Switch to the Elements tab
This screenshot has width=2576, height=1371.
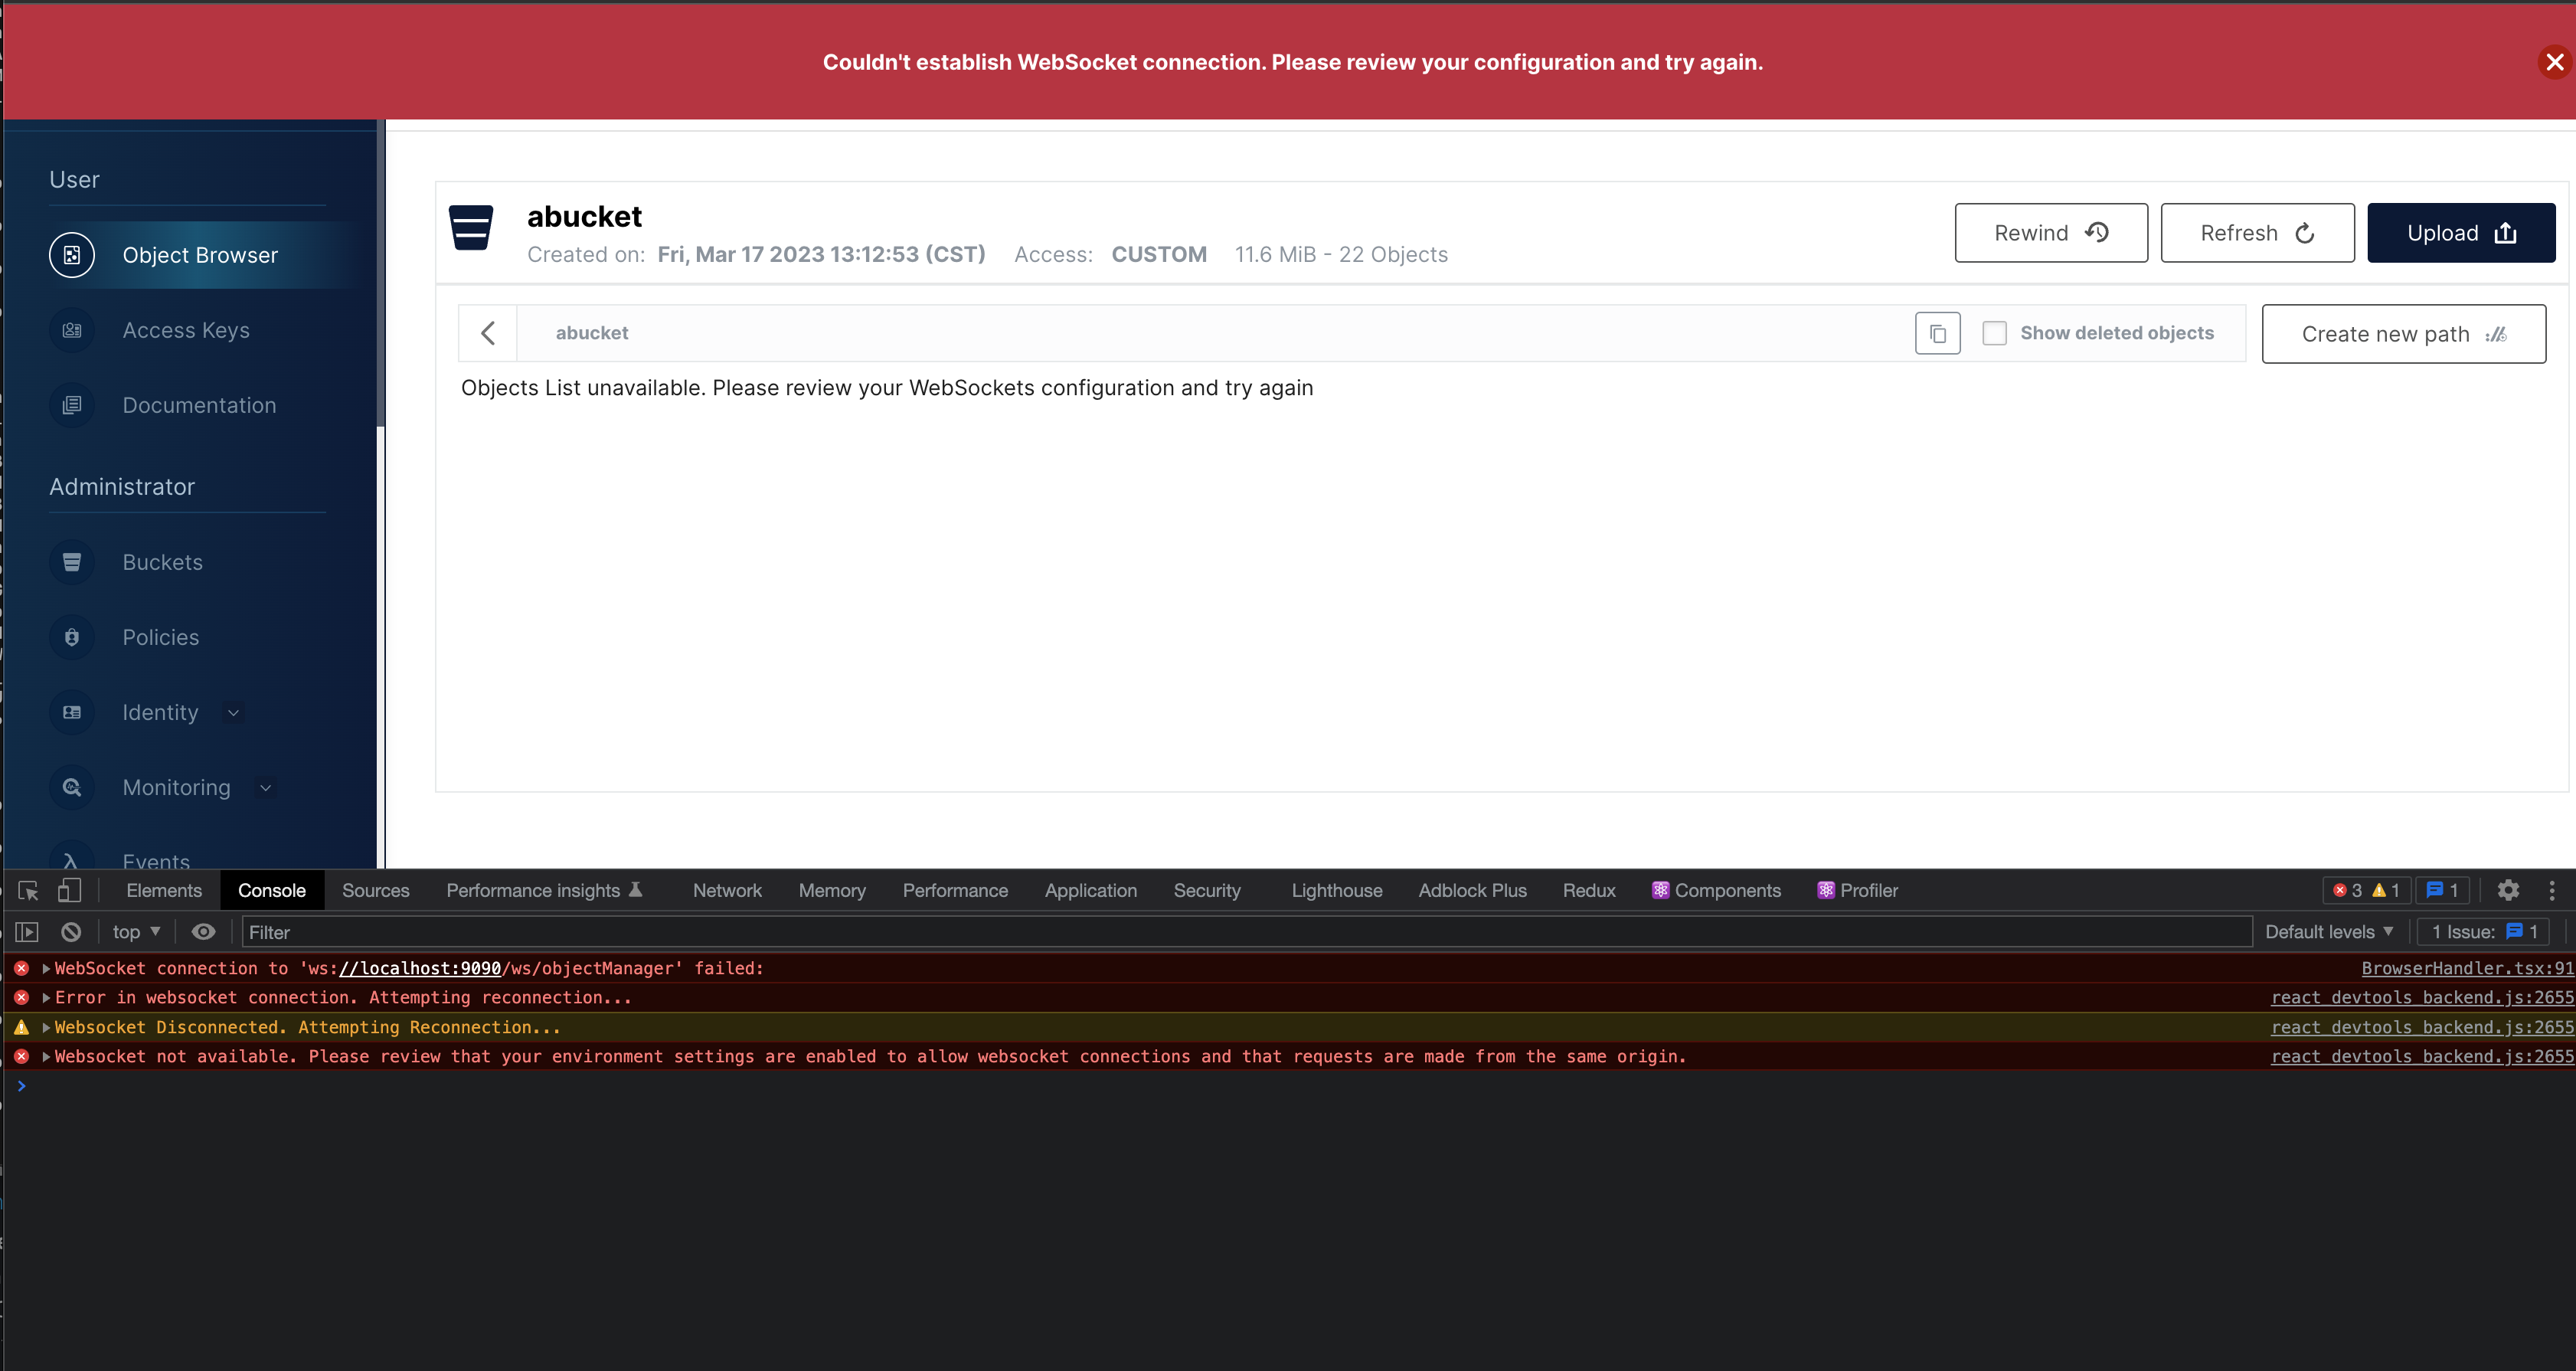point(164,890)
